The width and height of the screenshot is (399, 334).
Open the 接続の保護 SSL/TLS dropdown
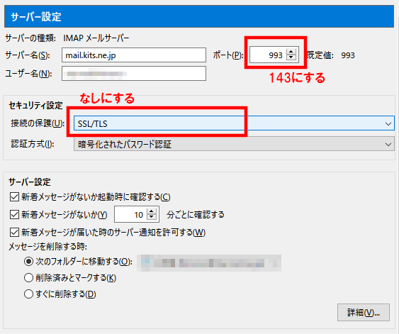[x=234, y=123]
